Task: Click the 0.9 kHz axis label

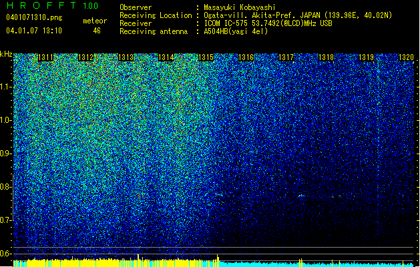Action: tap(6, 154)
